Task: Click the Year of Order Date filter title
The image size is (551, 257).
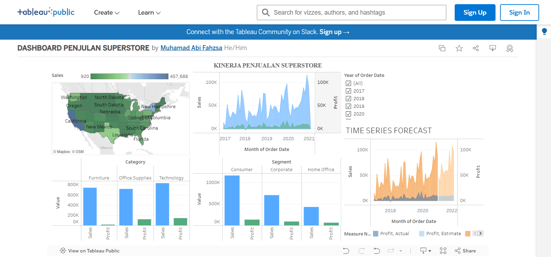Action: 364,75
